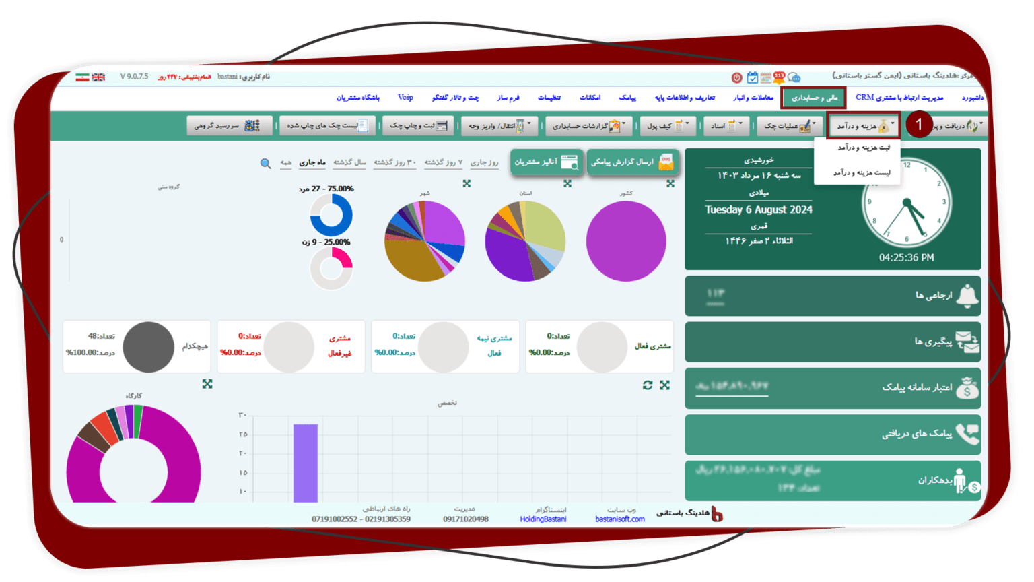
Task: Click the آنالیز مشتریان button
Action: click(546, 162)
